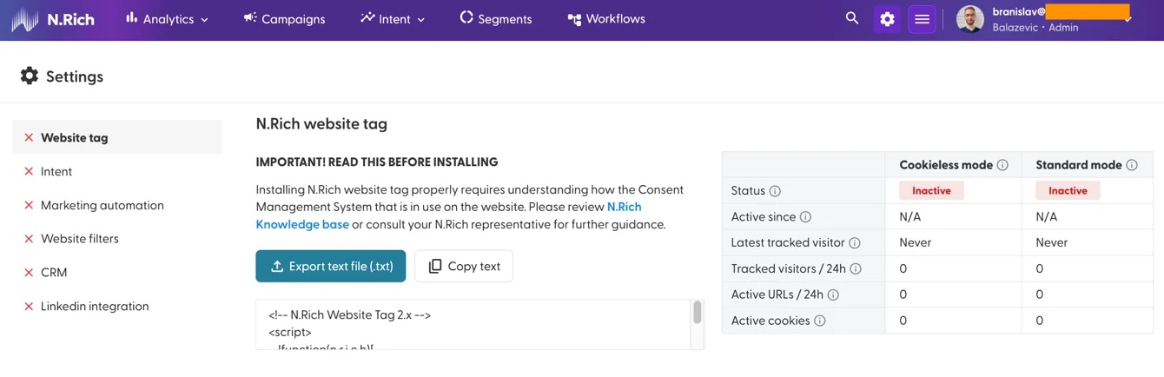Click info icon beside Status
Screen dimensions: 1164x377
tap(775, 191)
